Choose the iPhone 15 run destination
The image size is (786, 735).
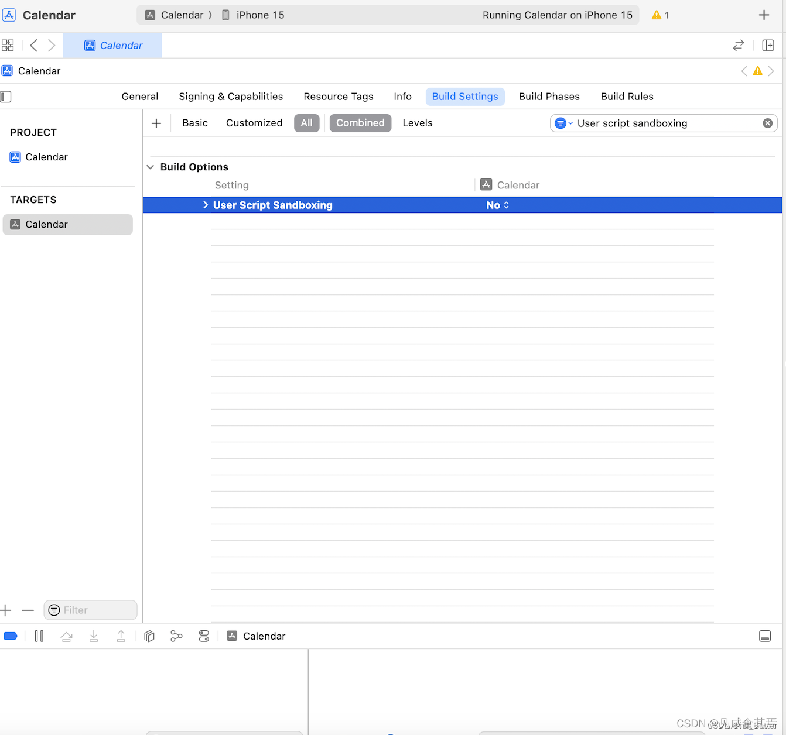click(253, 15)
